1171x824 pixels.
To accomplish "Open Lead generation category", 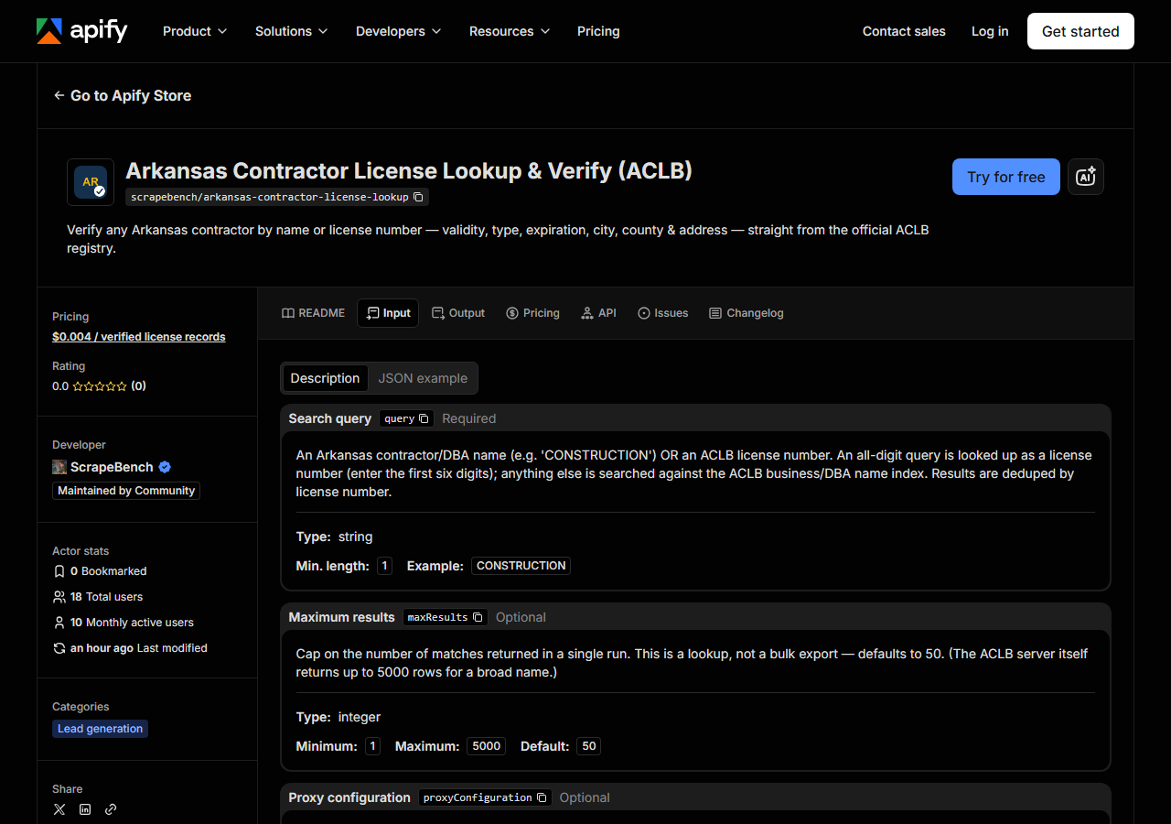I will point(100,729).
